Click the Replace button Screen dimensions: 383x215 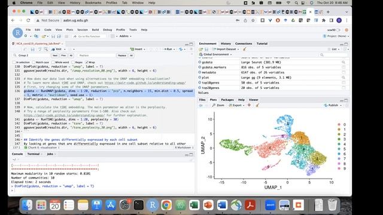click(122, 56)
